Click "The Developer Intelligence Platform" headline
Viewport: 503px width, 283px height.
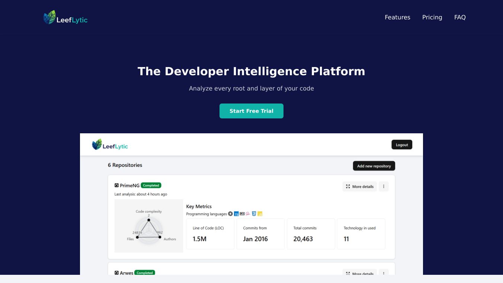point(251,71)
